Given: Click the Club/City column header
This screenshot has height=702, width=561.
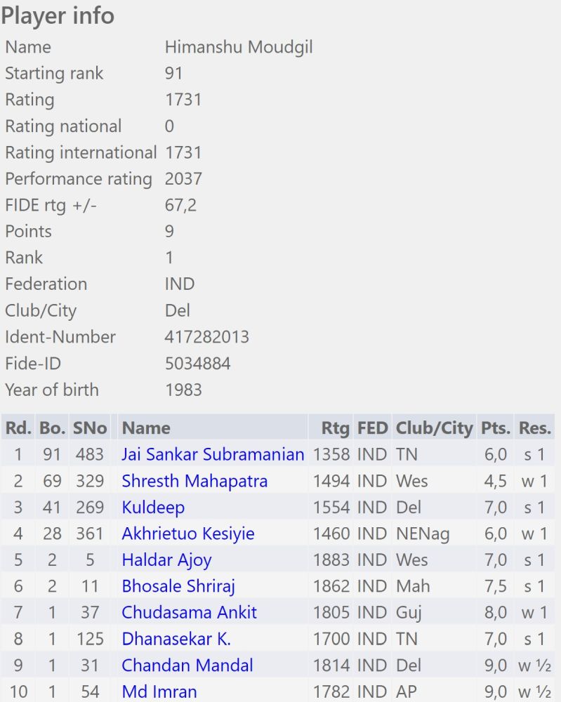Looking at the screenshot, I should pyautogui.click(x=434, y=428).
